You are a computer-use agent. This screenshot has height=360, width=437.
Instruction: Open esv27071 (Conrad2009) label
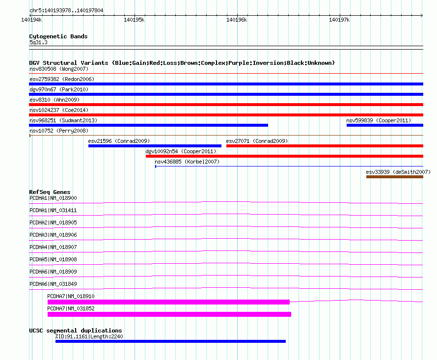tap(257, 141)
